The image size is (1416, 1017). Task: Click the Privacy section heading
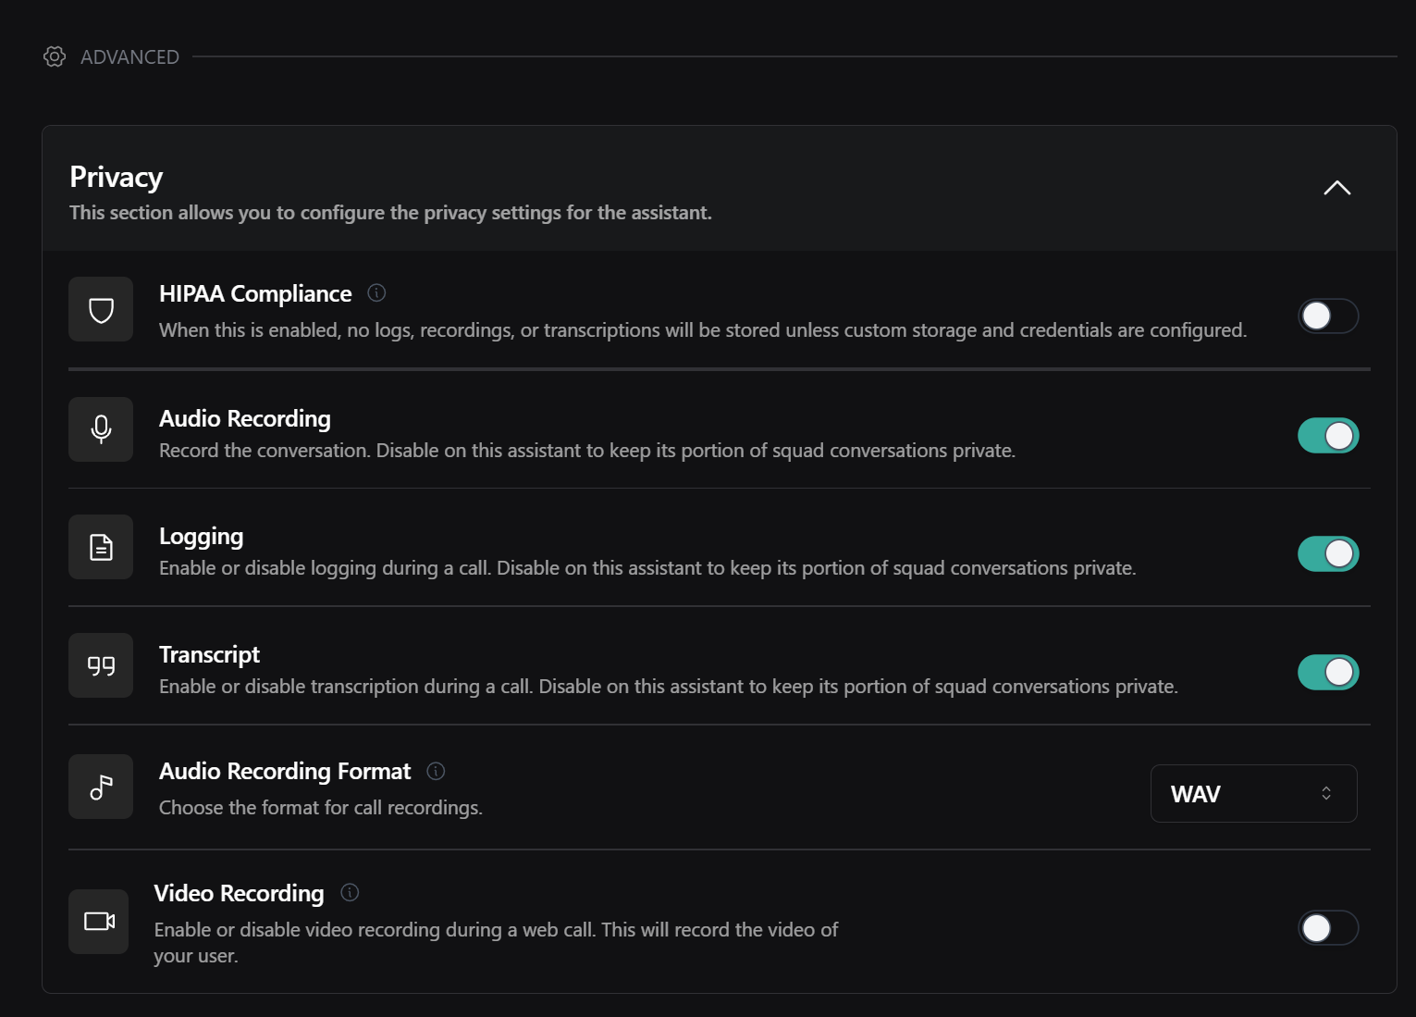(117, 177)
